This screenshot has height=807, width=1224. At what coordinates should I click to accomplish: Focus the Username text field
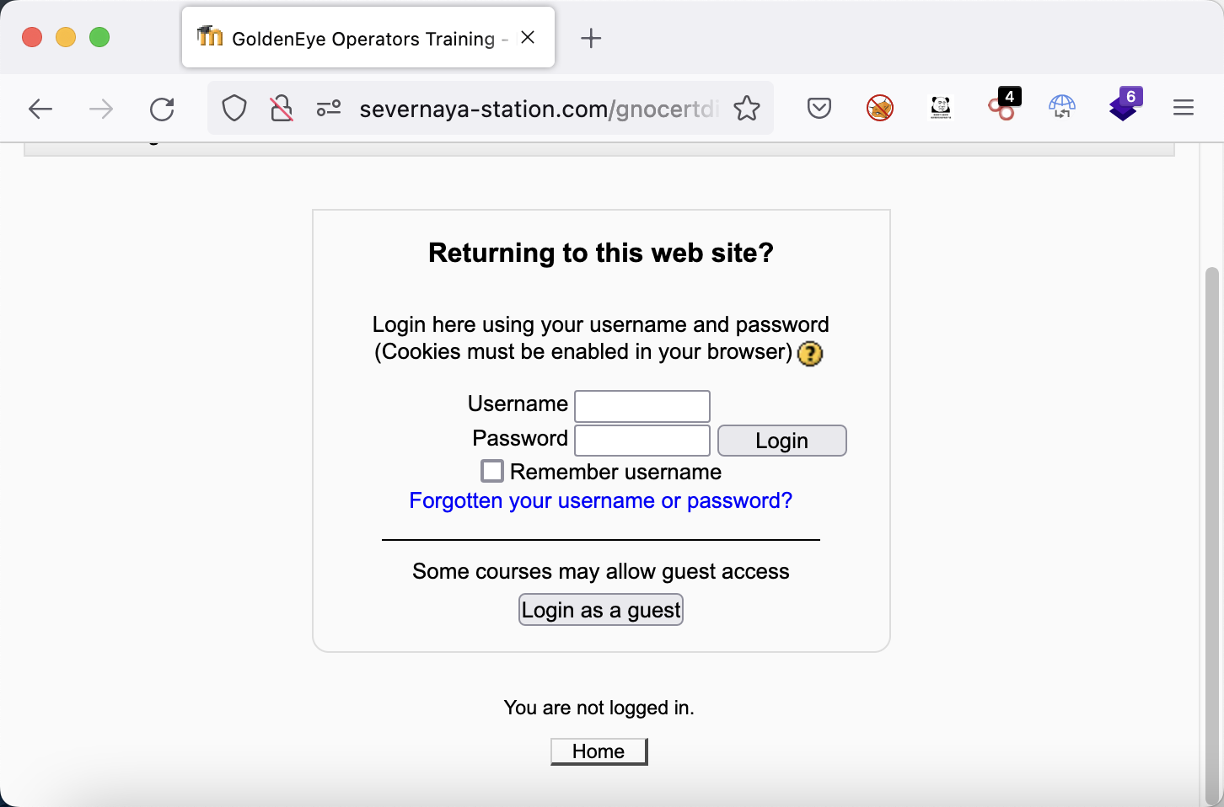pyautogui.click(x=642, y=406)
